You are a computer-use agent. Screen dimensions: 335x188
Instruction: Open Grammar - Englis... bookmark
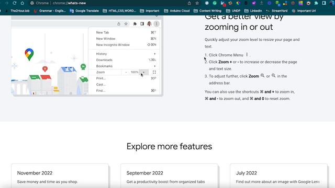50,10
